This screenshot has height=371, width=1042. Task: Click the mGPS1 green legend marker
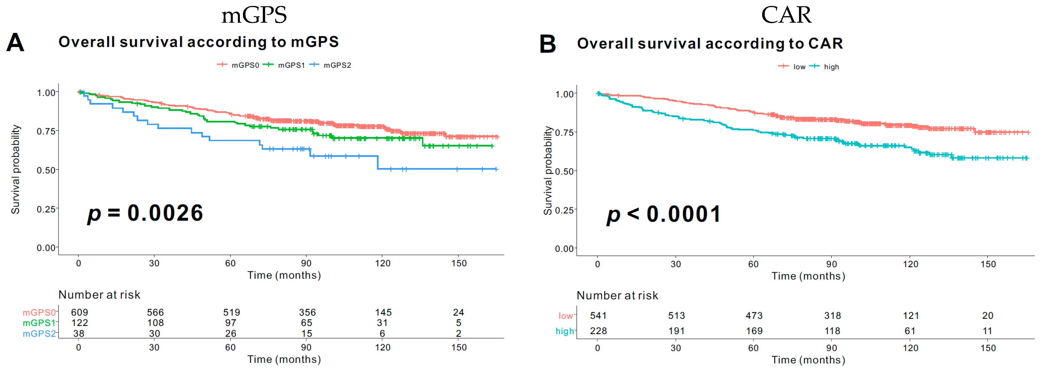(x=268, y=65)
